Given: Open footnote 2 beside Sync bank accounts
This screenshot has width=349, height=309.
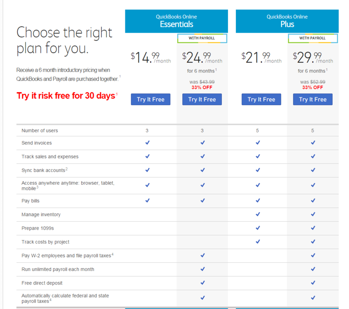Looking at the screenshot, I should point(67,168).
